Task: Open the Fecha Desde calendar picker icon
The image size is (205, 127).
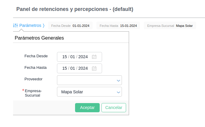Action: tap(94, 57)
